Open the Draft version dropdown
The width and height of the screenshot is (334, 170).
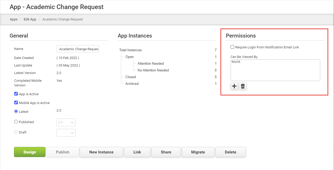[66, 133]
